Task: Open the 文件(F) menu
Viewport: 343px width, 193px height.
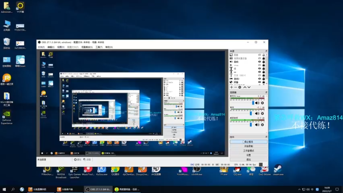Action: 41,47
